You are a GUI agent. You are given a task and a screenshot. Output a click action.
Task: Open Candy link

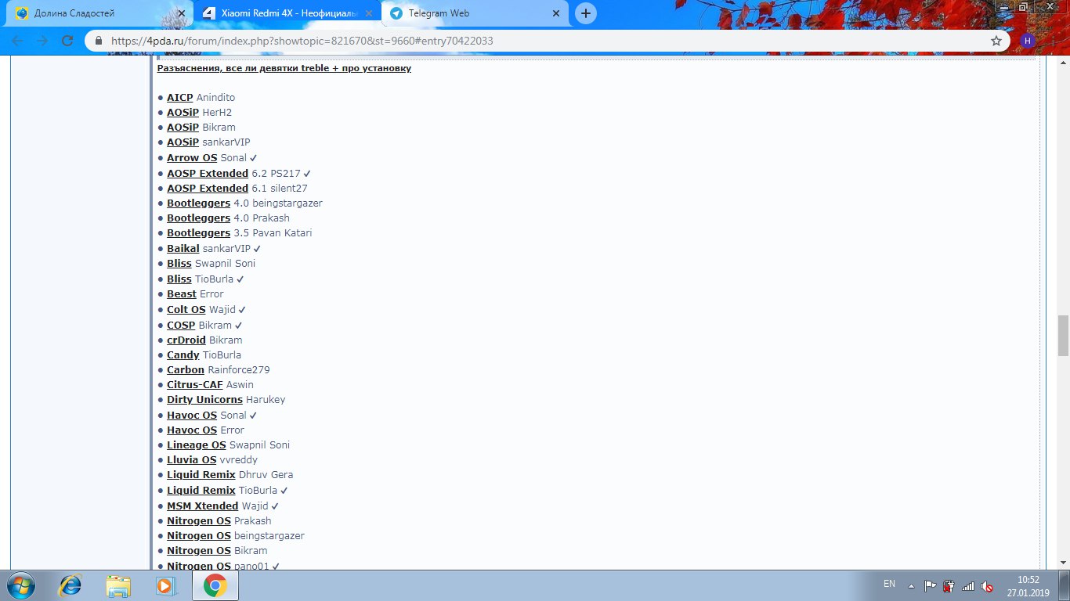click(x=183, y=354)
